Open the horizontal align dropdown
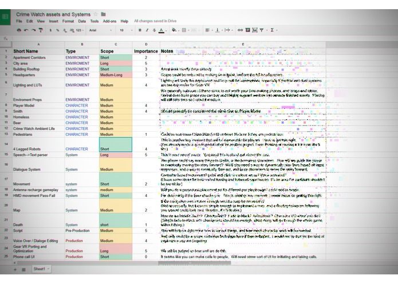This screenshot has height=283, width=398. [208, 30]
